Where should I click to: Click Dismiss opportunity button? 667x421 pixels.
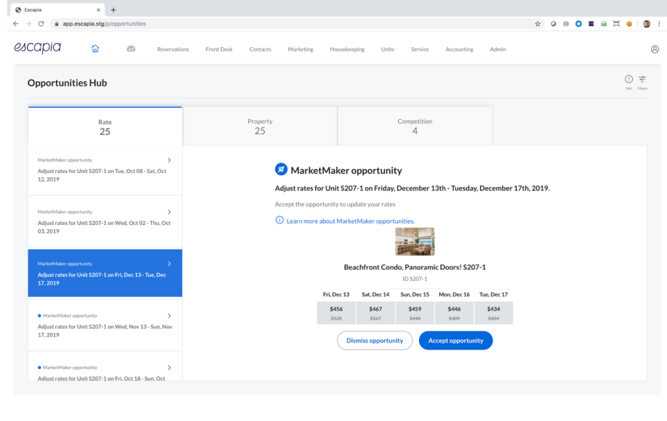point(374,340)
